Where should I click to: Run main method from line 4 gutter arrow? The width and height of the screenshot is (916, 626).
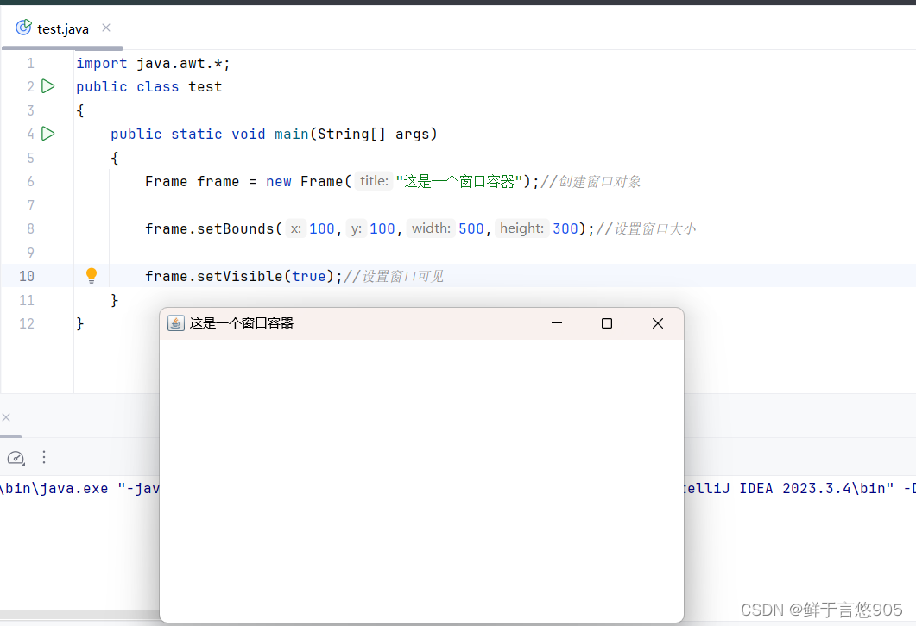[48, 134]
